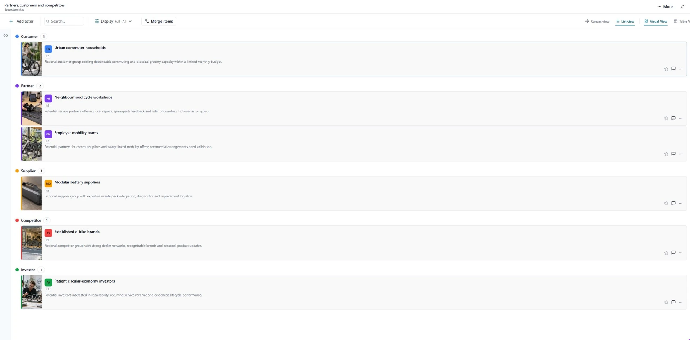Screen dimensions: 690x340
Task: Open comments for Established e-bike brands
Action: coord(673,253)
